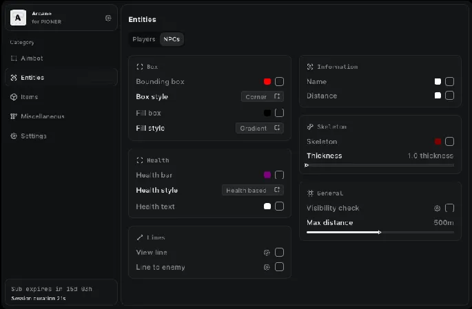472x309 pixels.
Task: Open Settings in the sidebar
Action: (x=33, y=136)
